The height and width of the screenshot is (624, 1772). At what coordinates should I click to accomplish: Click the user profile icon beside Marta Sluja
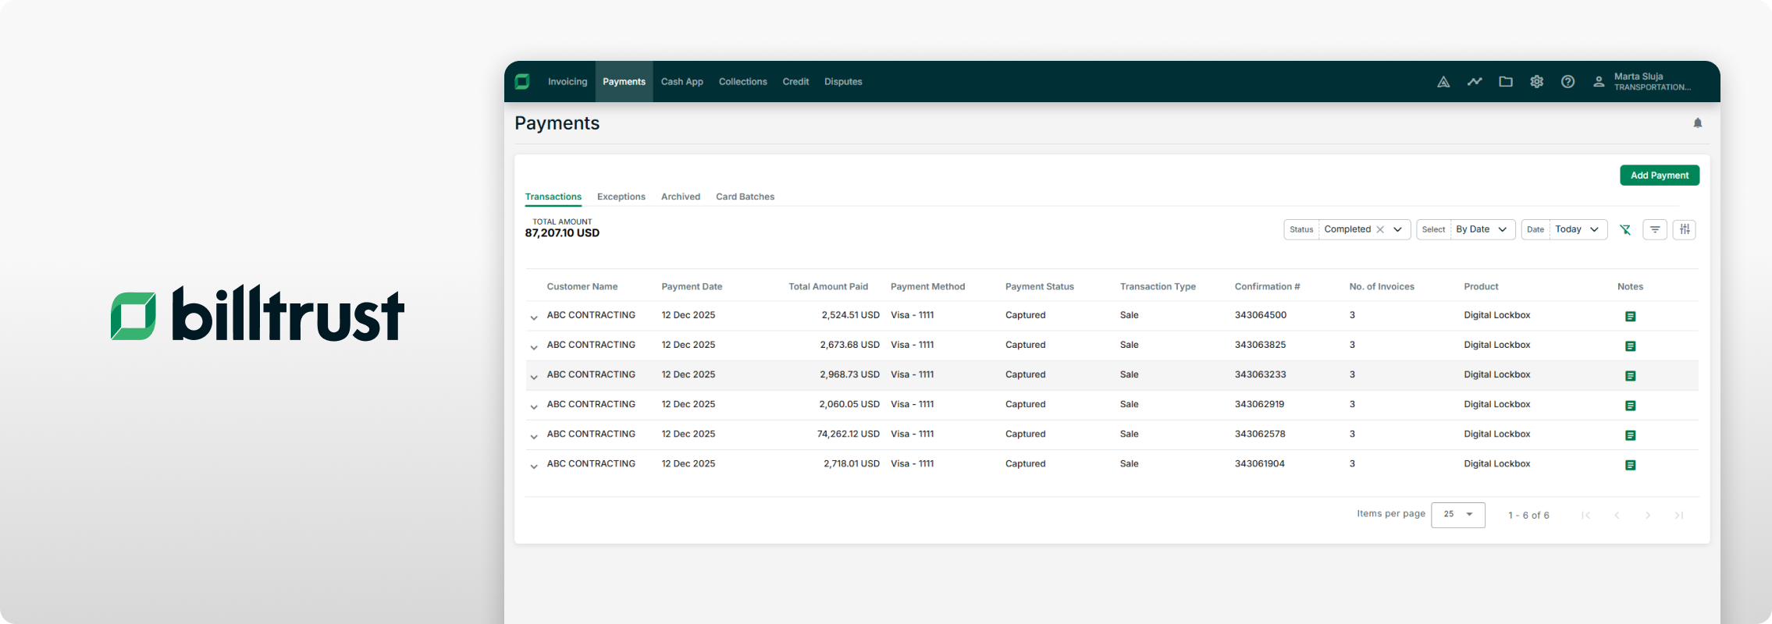point(1599,81)
